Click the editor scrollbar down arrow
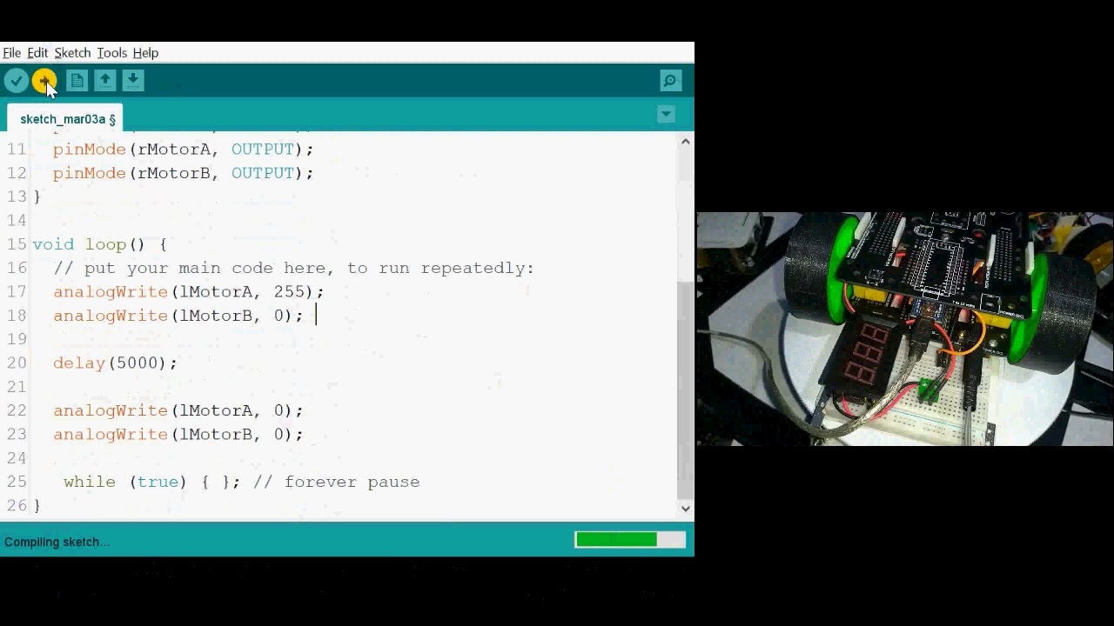The height and width of the screenshot is (626, 1114). coord(686,509)
